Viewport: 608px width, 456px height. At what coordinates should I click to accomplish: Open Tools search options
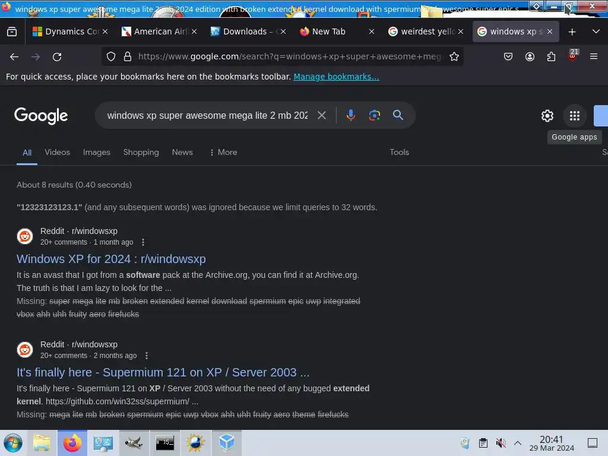point(400,153)
